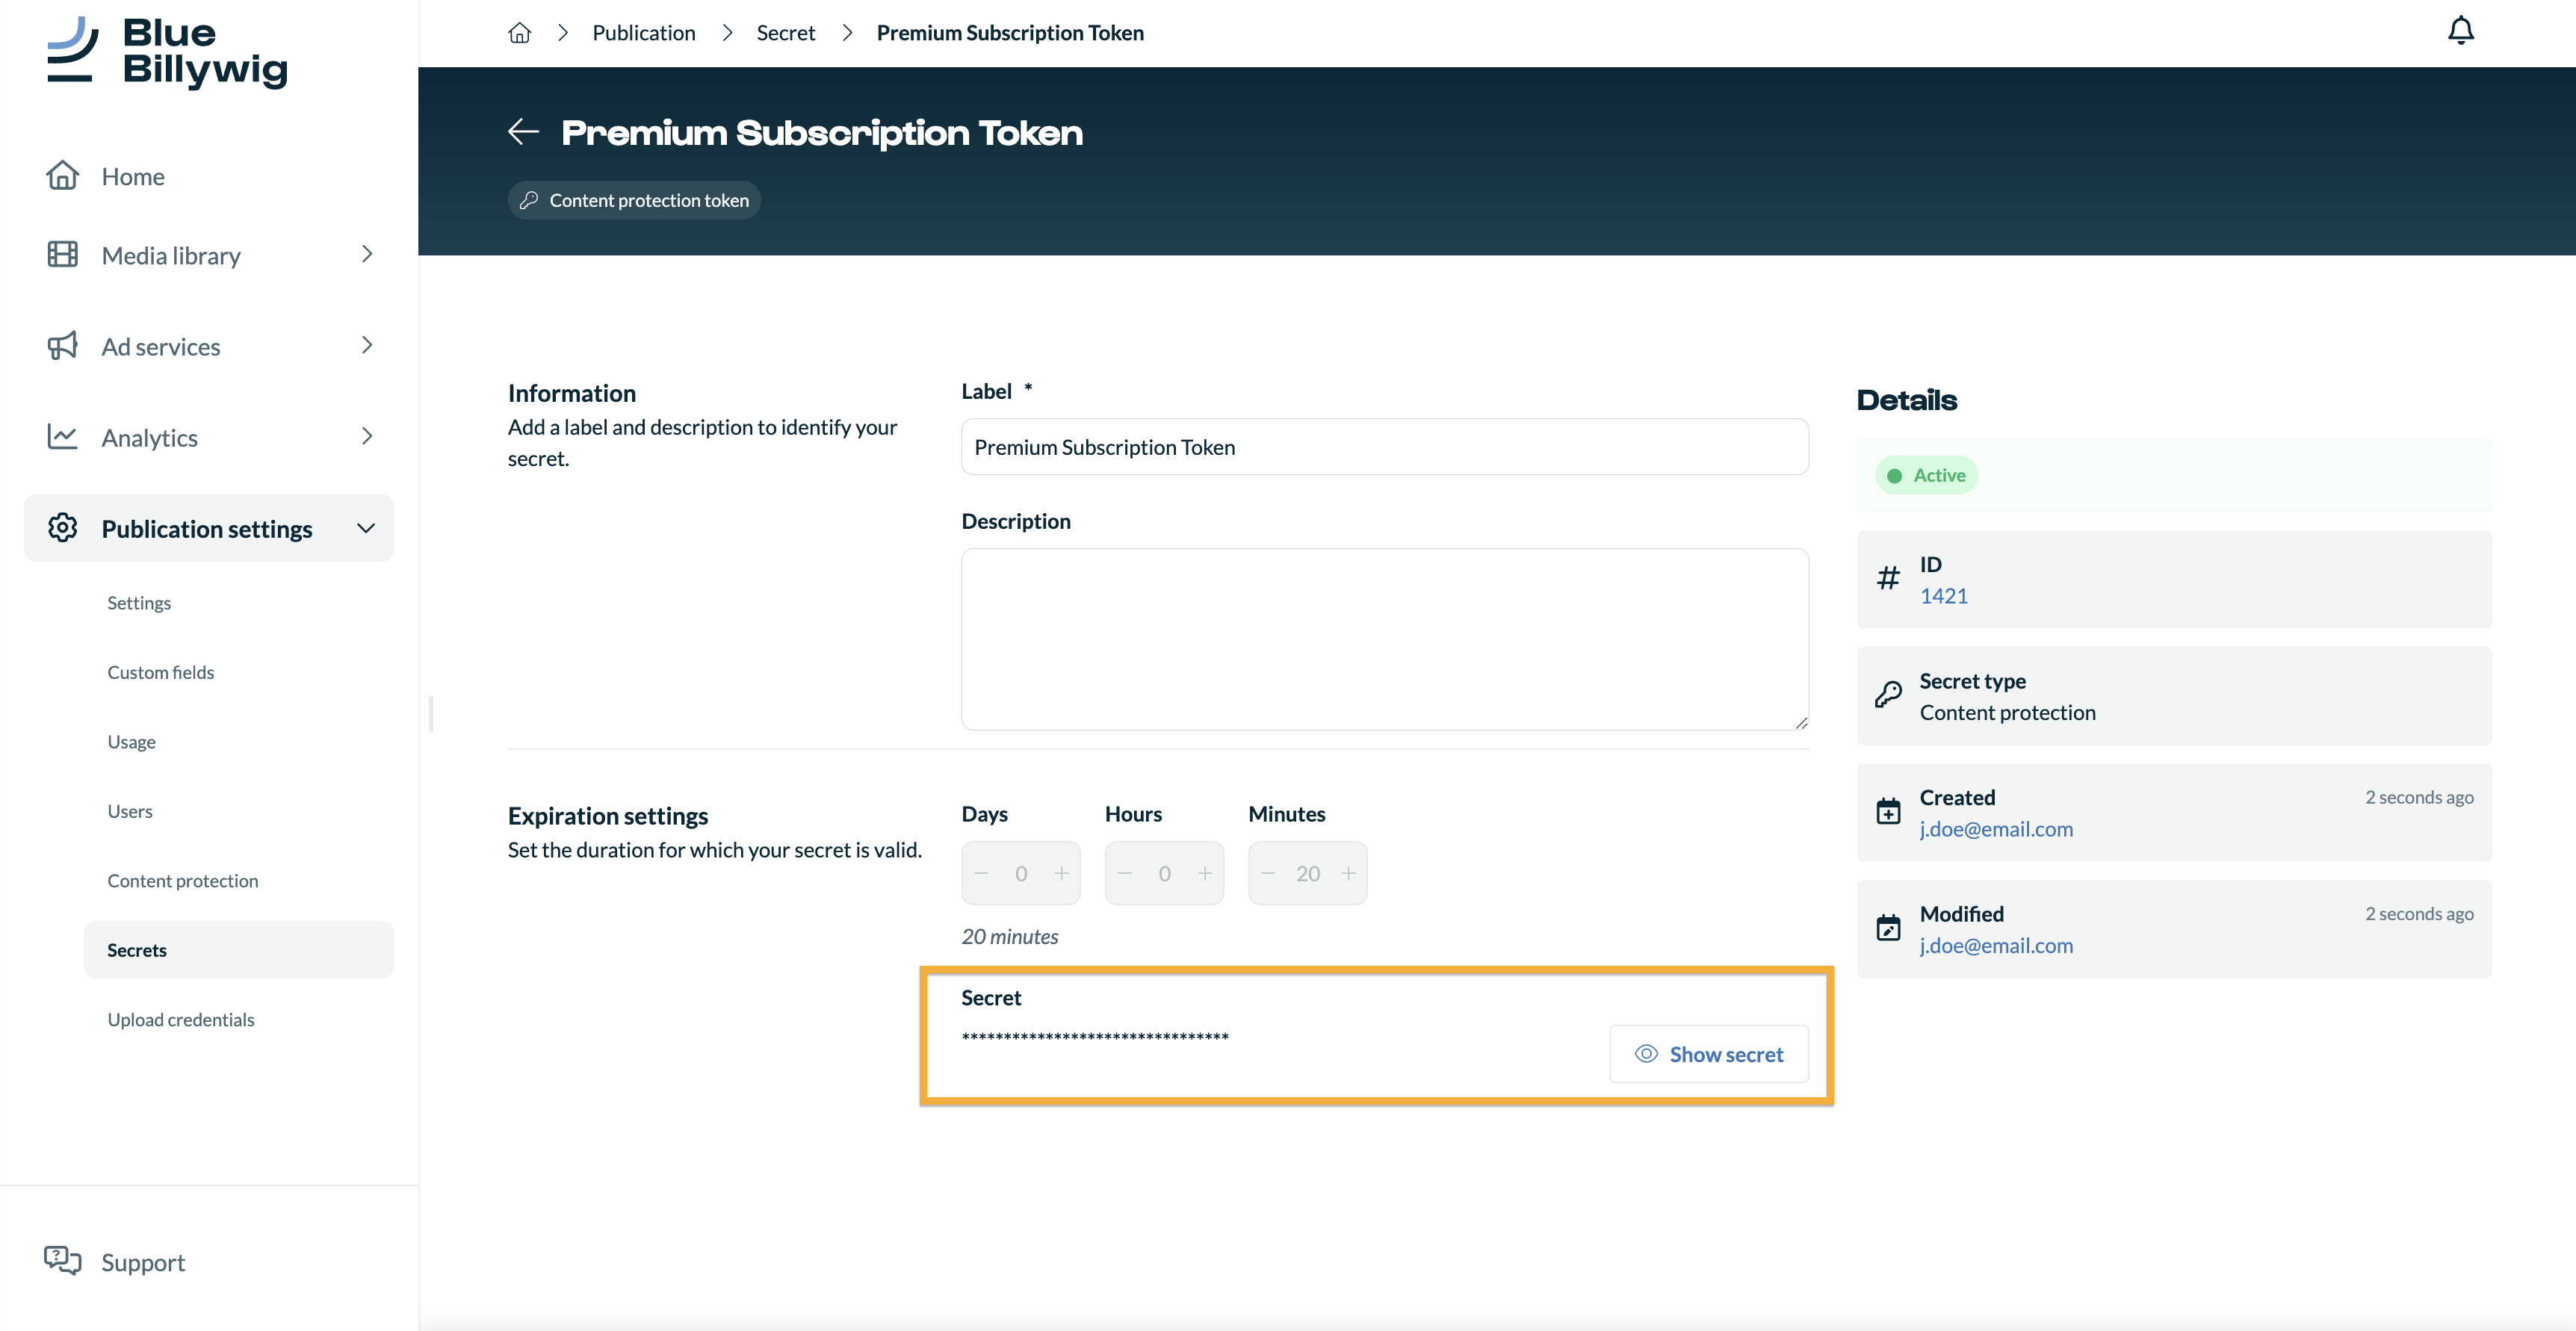This screenshot has width=2576, height=1331.
Task: Click the Created by j.doe@email.com link
Action: (x=1995, y=829)
